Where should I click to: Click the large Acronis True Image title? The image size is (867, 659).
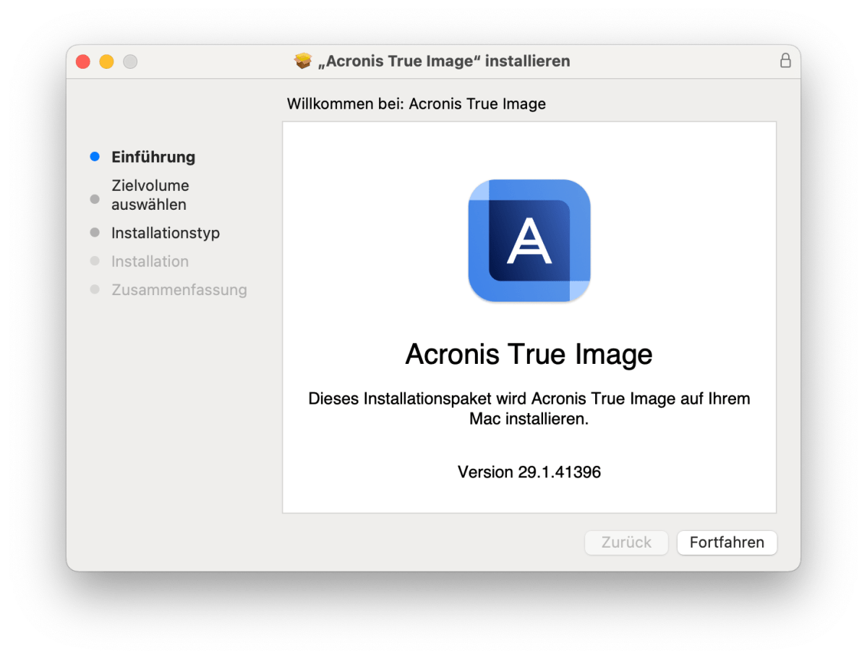529,354
